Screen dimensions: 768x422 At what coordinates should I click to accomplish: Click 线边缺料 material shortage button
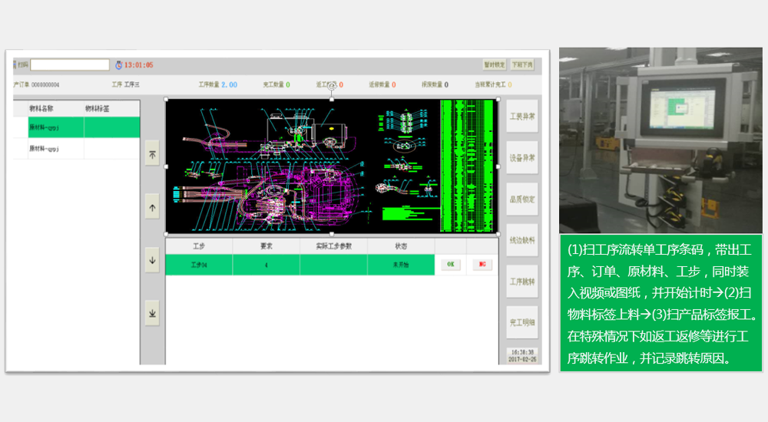click(x=522, y=240)
